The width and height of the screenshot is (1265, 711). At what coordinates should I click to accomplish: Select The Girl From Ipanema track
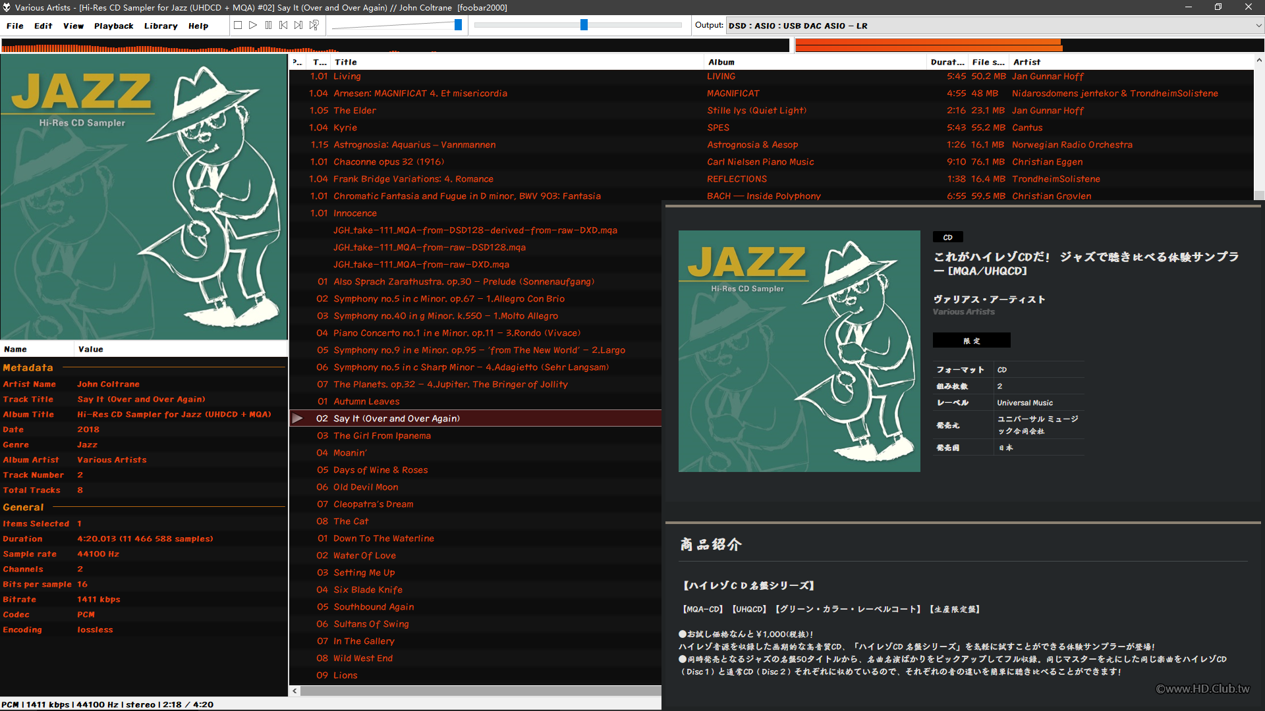coord(382,436)
